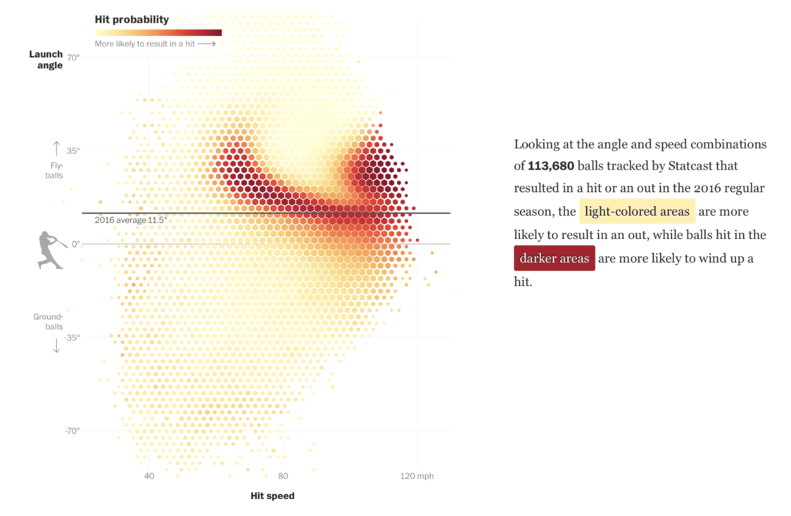This screenshot has height=516, width=791.
Task: Click the 'Hit probability' legend title
Action: click(132, 20)
